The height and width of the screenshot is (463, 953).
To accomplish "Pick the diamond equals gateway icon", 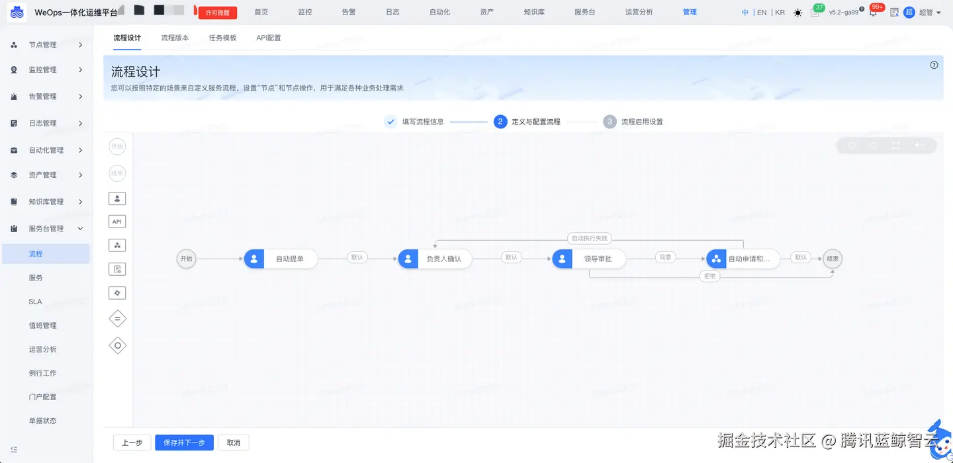I will pos(117,319).
